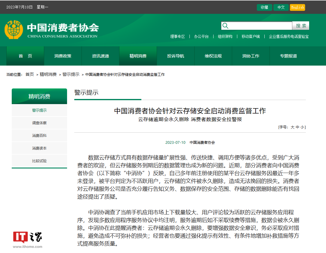326x253 pixels.
Task: Click the China Consumers Association logo
Action: point(51,29)
